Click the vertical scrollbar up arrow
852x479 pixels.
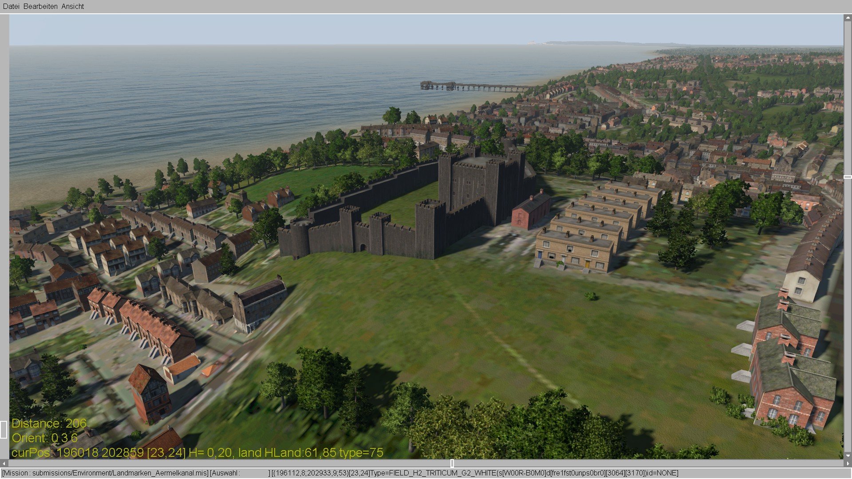[848, 18]
